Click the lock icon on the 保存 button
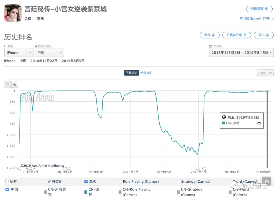 [x=213, y=35]
